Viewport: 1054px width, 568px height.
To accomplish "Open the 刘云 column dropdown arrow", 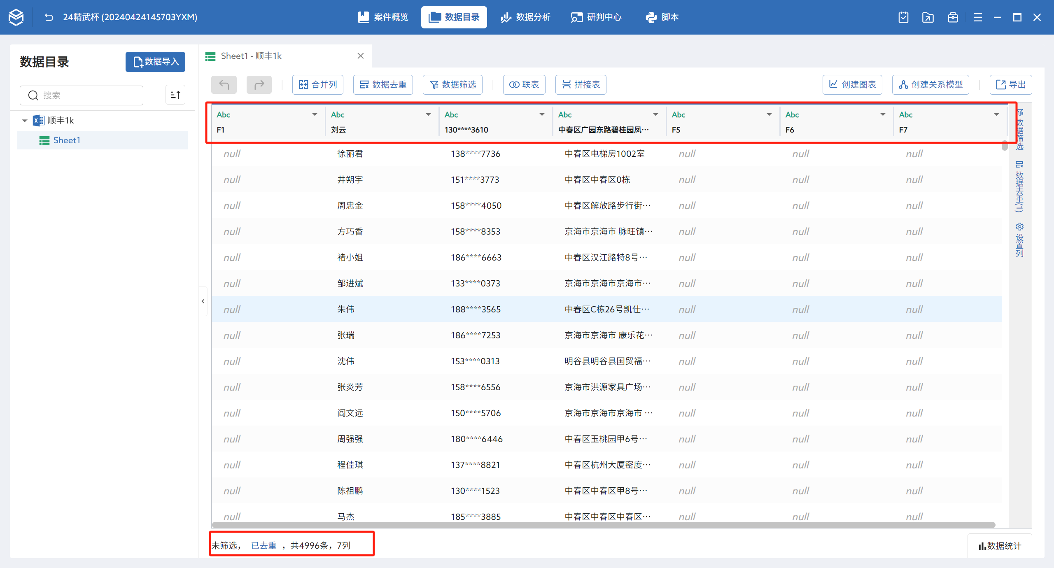I will 428,114.
